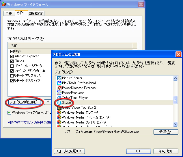The height and width of the screenshot is (157, 183).
Task: Click the Windows ファイアウォール title bar icon
Action: (x=4, y=4)
